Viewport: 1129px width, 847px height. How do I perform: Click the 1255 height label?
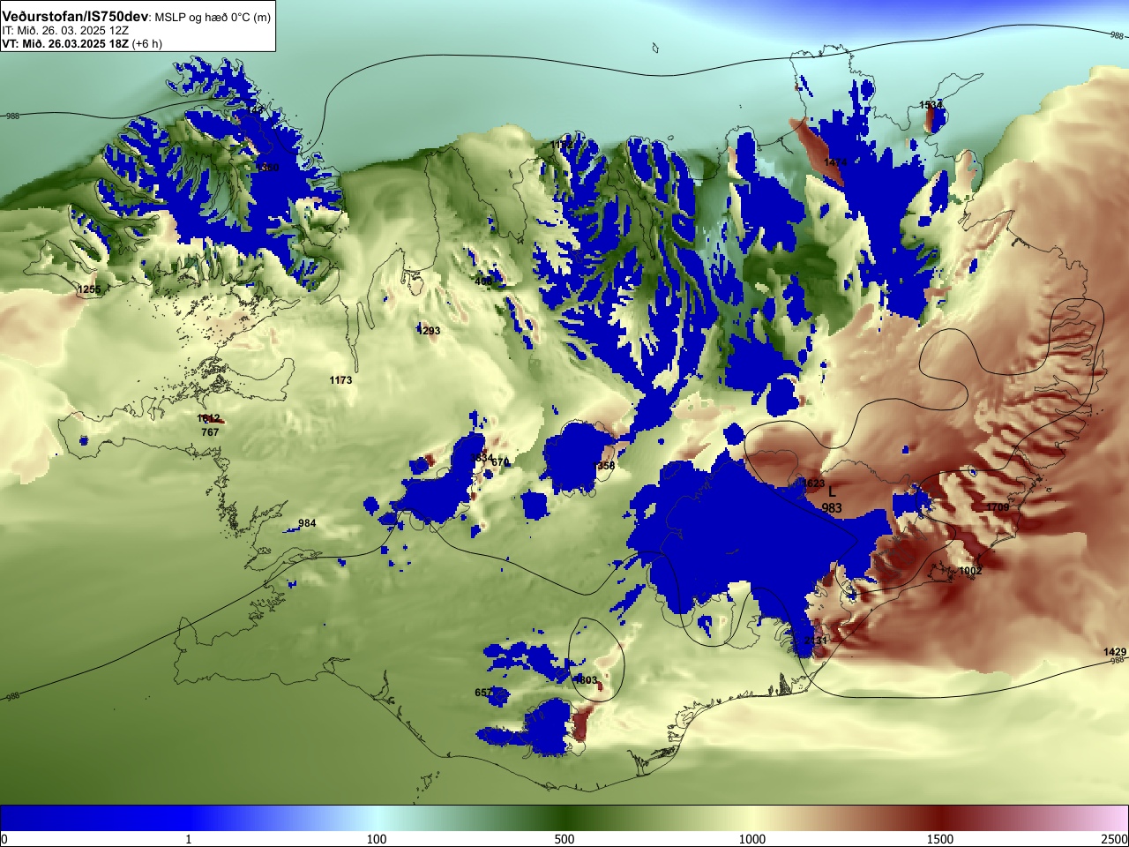pos(89,289)
